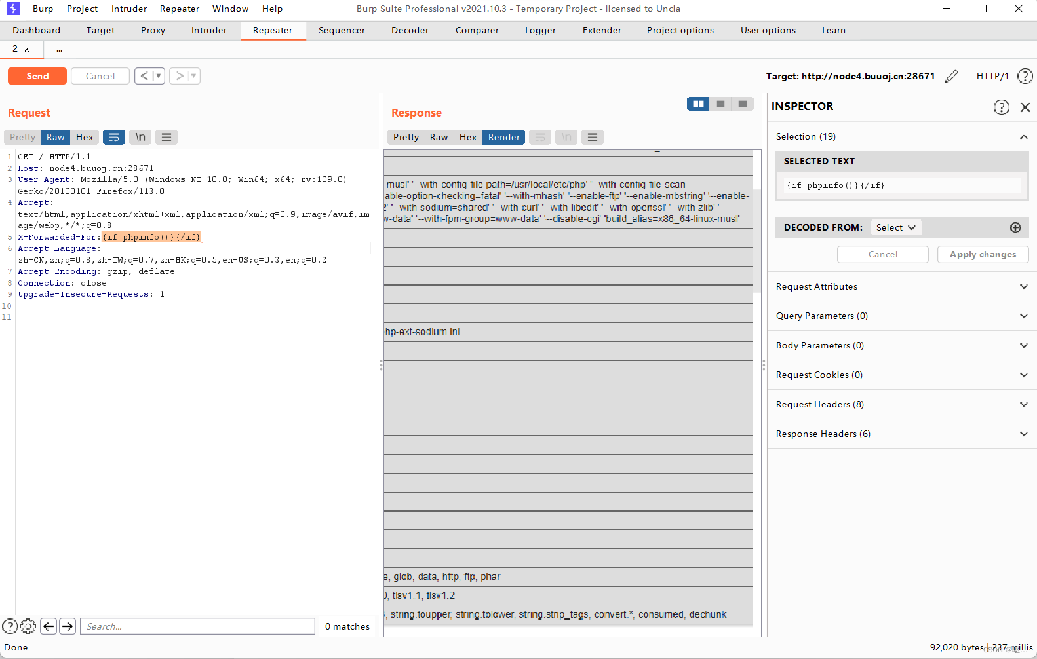
Task: Focus the request search field
Action: [x=198, y=626]
